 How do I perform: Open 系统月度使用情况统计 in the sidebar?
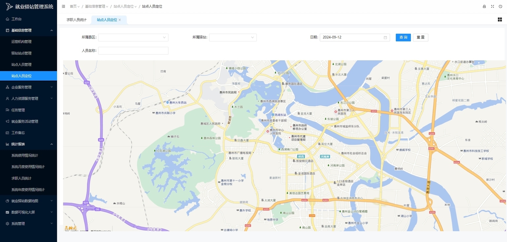pos(28,167)
